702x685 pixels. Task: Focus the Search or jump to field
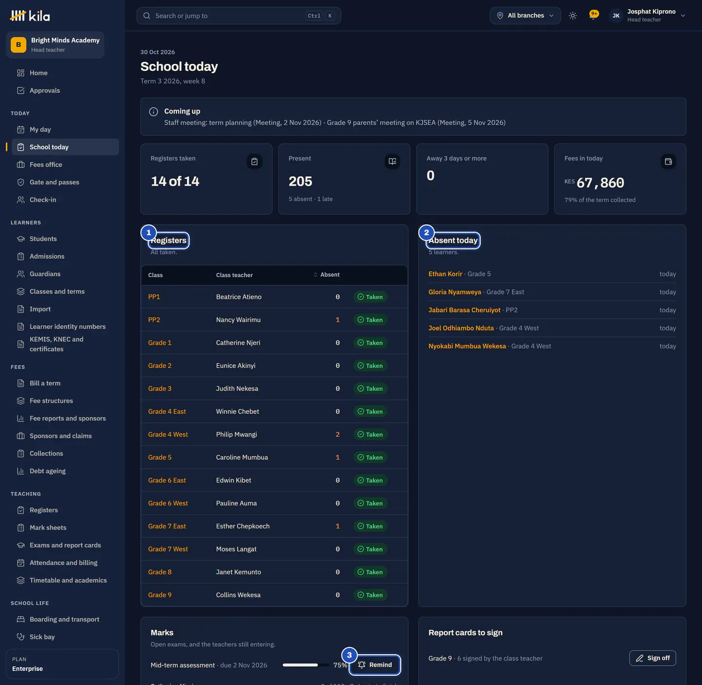239,16
